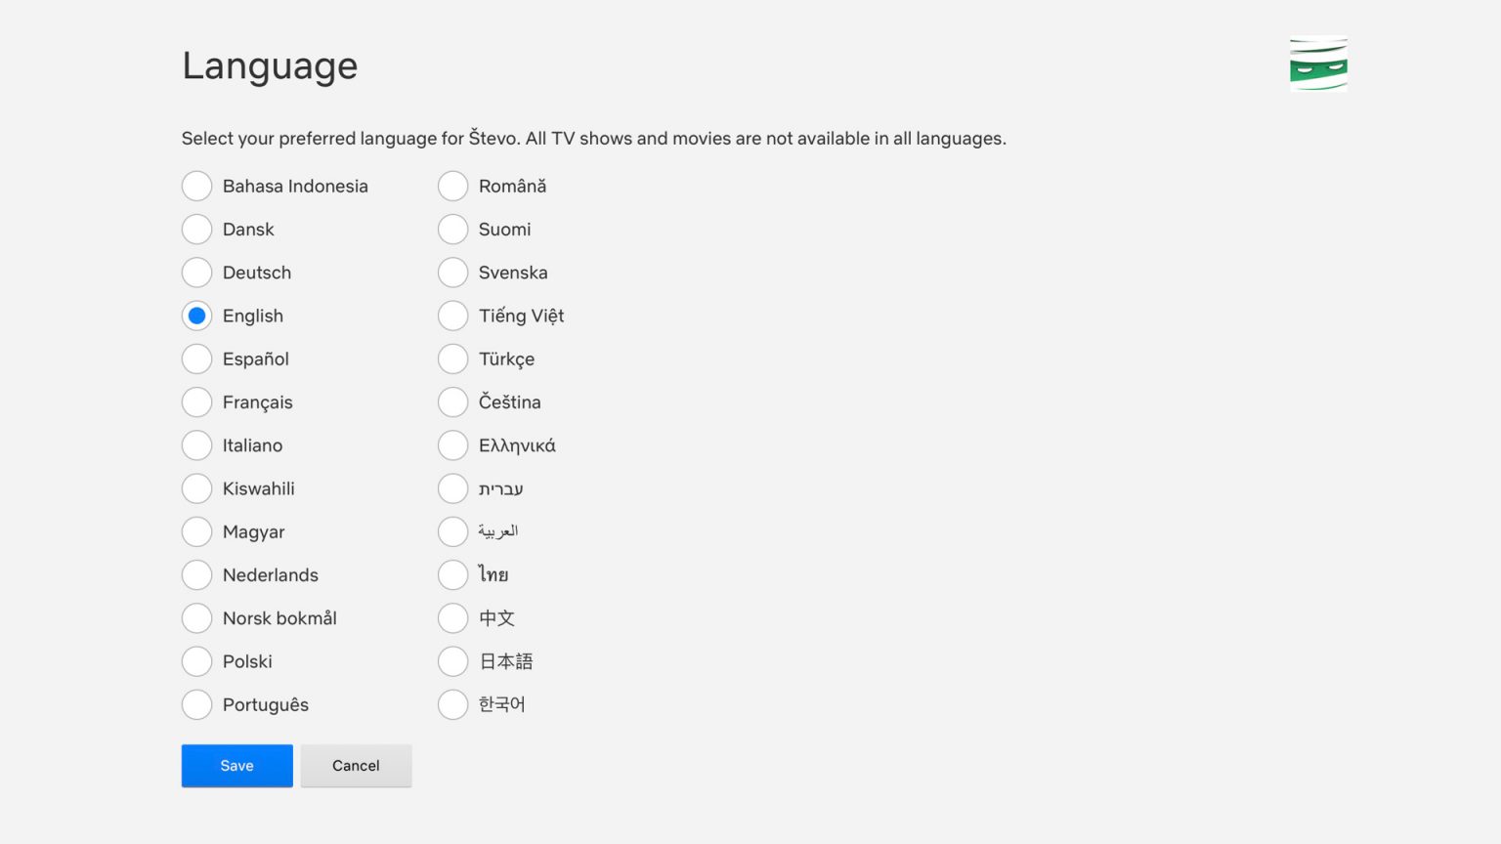This screenshot has width=1501, height=844.
Task: Select Bahasa Indonesia language option
Action: [x=196, y=186]
